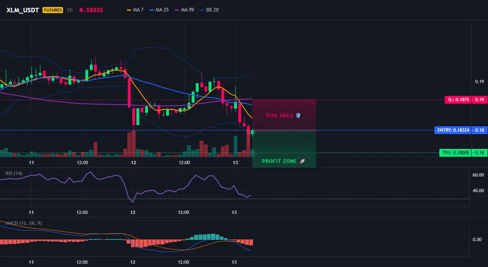
Task: Open the RSI (14) indicator label
Action: 14,173
